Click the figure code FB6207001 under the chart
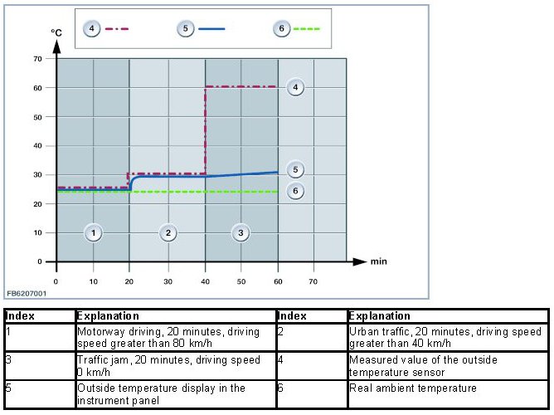This screenshot has height=415, width=554. (27, 293)
